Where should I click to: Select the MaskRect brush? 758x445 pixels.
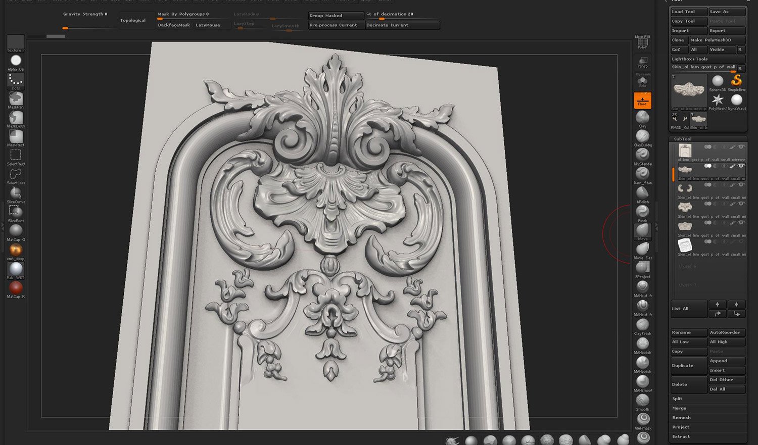(16, 137)
